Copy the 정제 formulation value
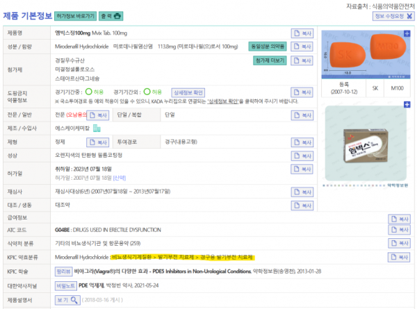Viewport: 417px width, 309px height. 97,142
